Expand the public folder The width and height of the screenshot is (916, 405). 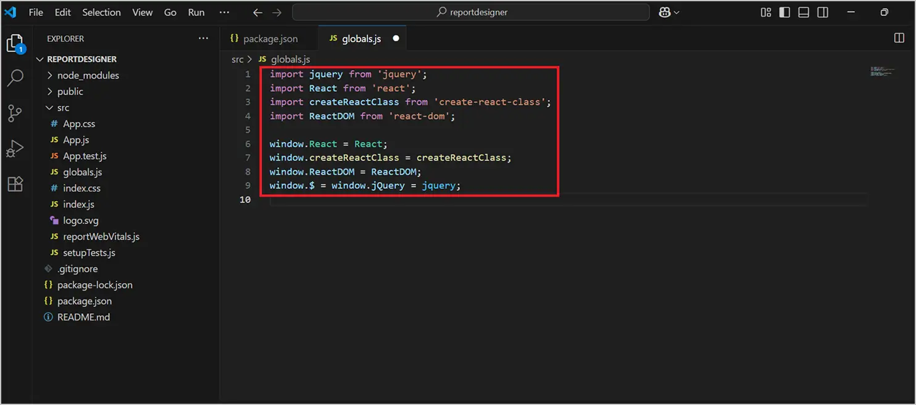[x=70, y=91]
